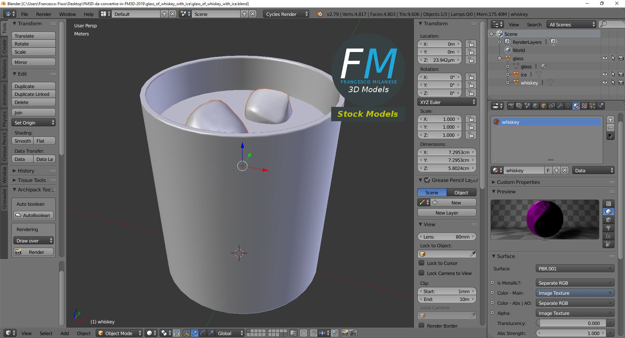Open the Object Mode dropdown
The width and height of the screenshot is (625, 338).
pyautogui.click(x=119, y=333)
